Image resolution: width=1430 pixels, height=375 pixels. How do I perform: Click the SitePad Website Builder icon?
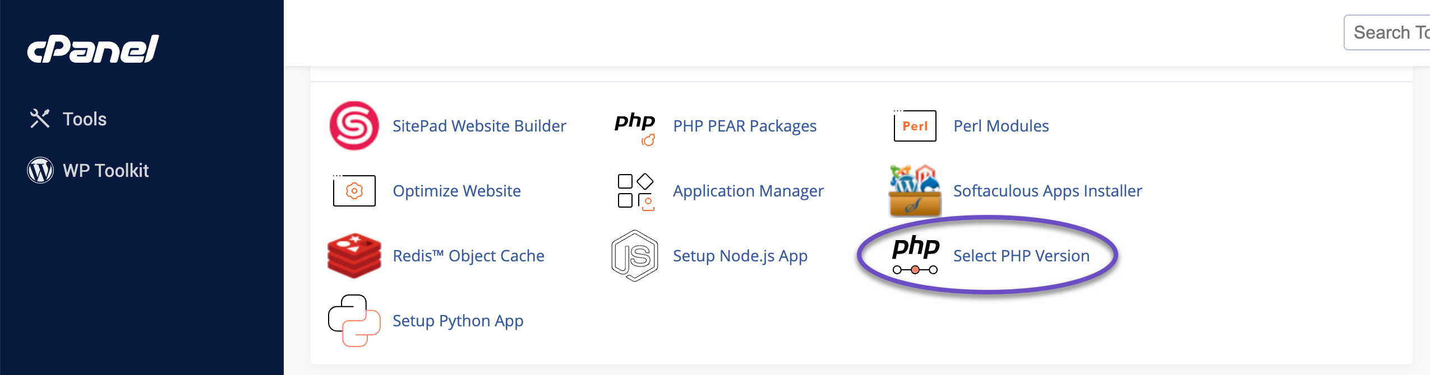(x=354, y=126)
